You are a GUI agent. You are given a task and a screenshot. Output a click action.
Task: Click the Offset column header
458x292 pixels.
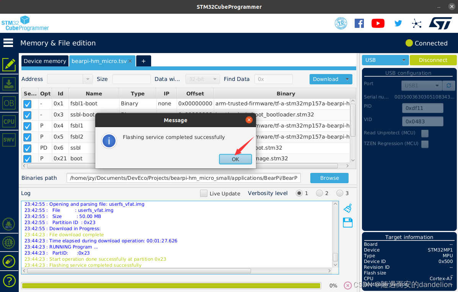tap(195, 94)
